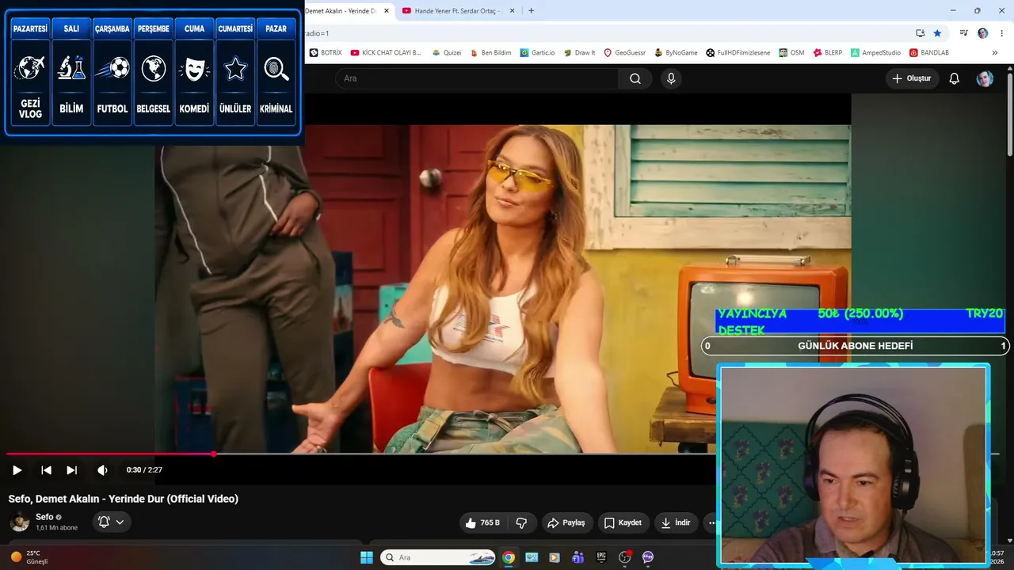Launch Epic Games from the taskbar
The image size is (1014, 570).
(601, 557)
